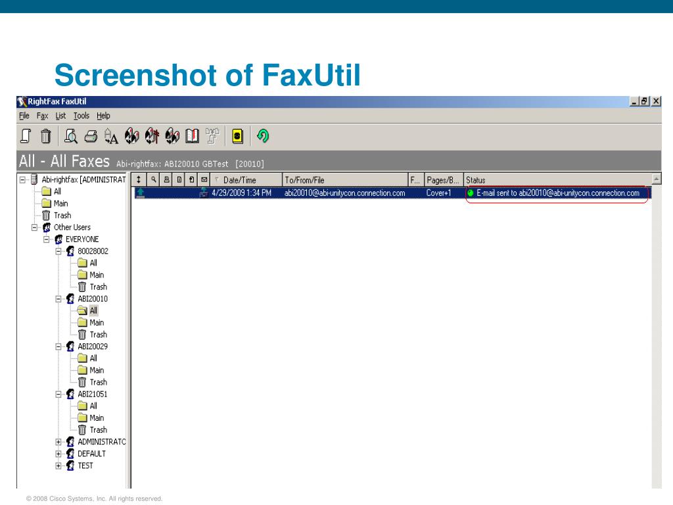Click the grayed-out routing toolbar icon

point(212,136)
